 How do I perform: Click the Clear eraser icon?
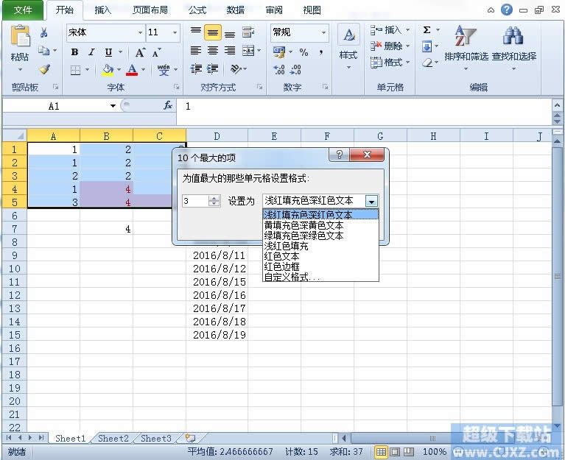[x=427, y=63]
